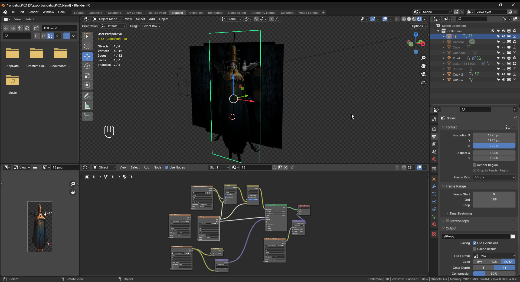Set color depth to 8

(483, 268)
